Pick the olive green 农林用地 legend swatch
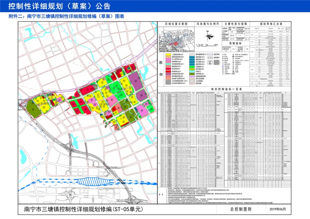This screenshot has width=310, height=219. pos(192,74)
